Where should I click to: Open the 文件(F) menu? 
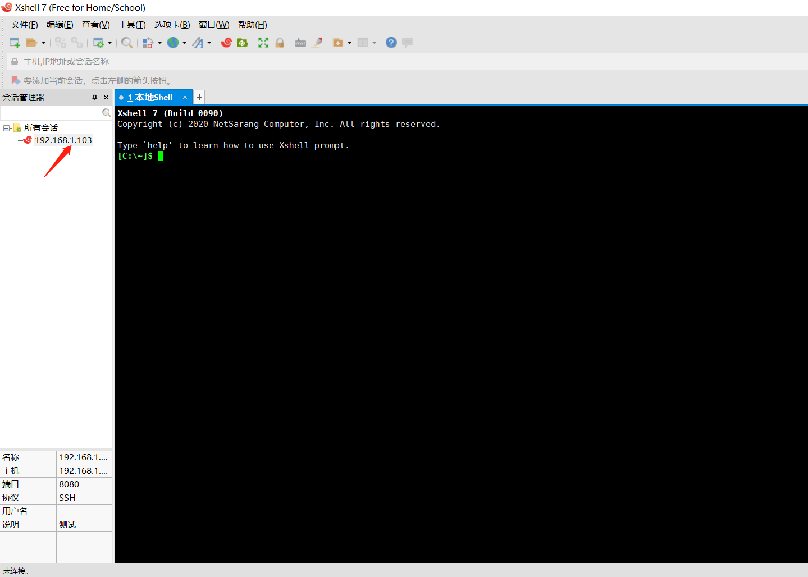[25, 25]
